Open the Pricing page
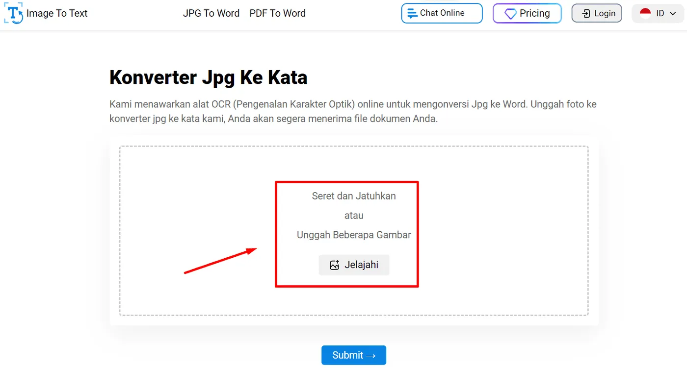The height and width of the screenshot is (368, 687). [527, 13]
